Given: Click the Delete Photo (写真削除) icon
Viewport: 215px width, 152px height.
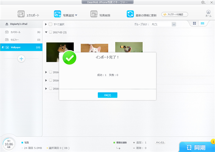Looking at the screenshot, I should click(94, 14).
